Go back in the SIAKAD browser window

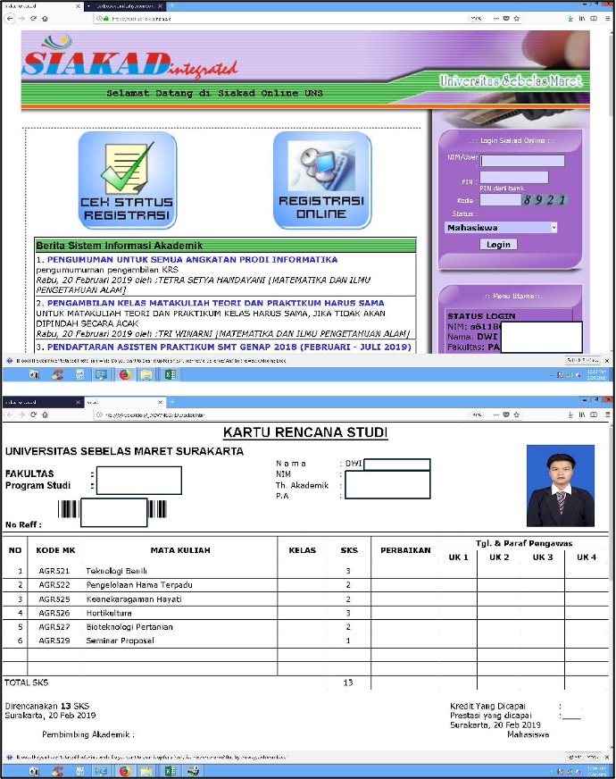tap(10, 19)
